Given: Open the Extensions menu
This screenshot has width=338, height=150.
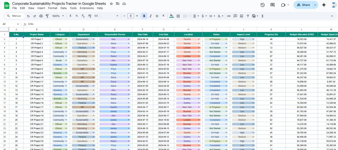Looking at the screenshot, I should click(87, 8).
